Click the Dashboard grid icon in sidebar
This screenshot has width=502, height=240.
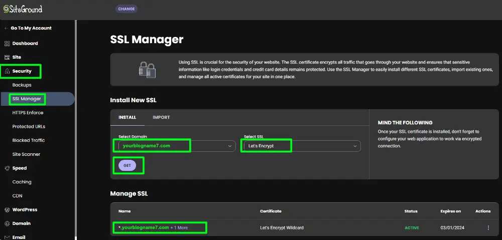[7, 44]
